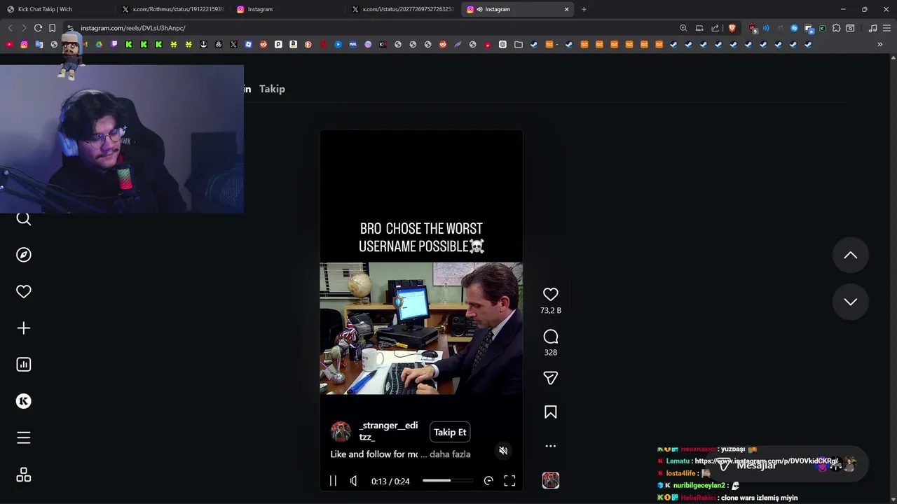Viewport: 897px width, 504px height.
Task: Like the reel with the heart icon
Action: pos(551,295)
